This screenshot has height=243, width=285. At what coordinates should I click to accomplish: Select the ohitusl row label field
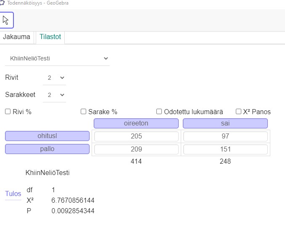click(47, 136)
